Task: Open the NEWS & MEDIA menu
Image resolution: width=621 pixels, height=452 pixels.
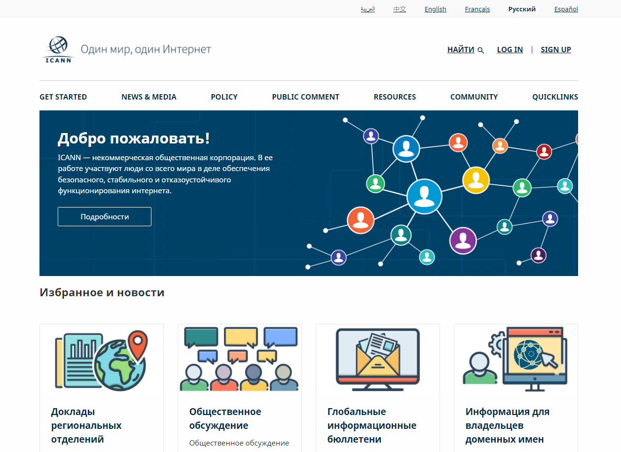Action: (149, 97)
